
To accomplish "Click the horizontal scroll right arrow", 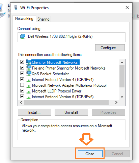I will [x=116, y=102].
